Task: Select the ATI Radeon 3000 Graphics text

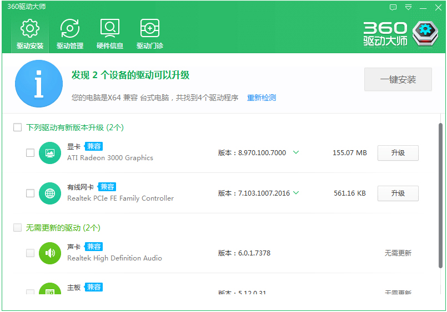Action: pos(110,158)
